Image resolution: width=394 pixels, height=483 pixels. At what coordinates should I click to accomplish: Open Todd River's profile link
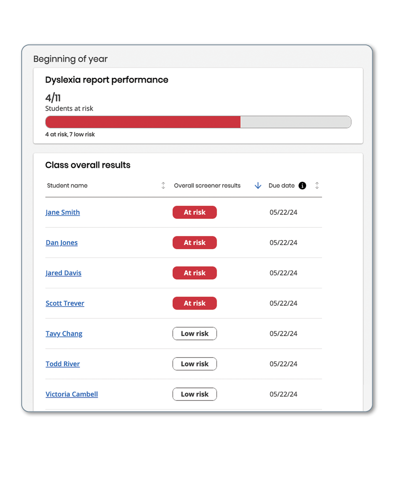[x=63, y=364]
